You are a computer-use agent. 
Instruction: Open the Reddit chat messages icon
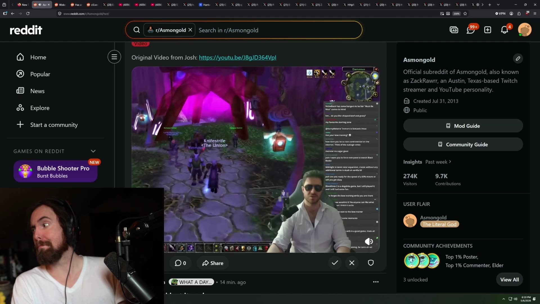[x=471, y=30]
